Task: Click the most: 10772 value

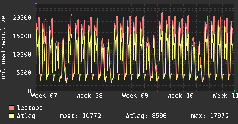Action: (x=81, y=116)
